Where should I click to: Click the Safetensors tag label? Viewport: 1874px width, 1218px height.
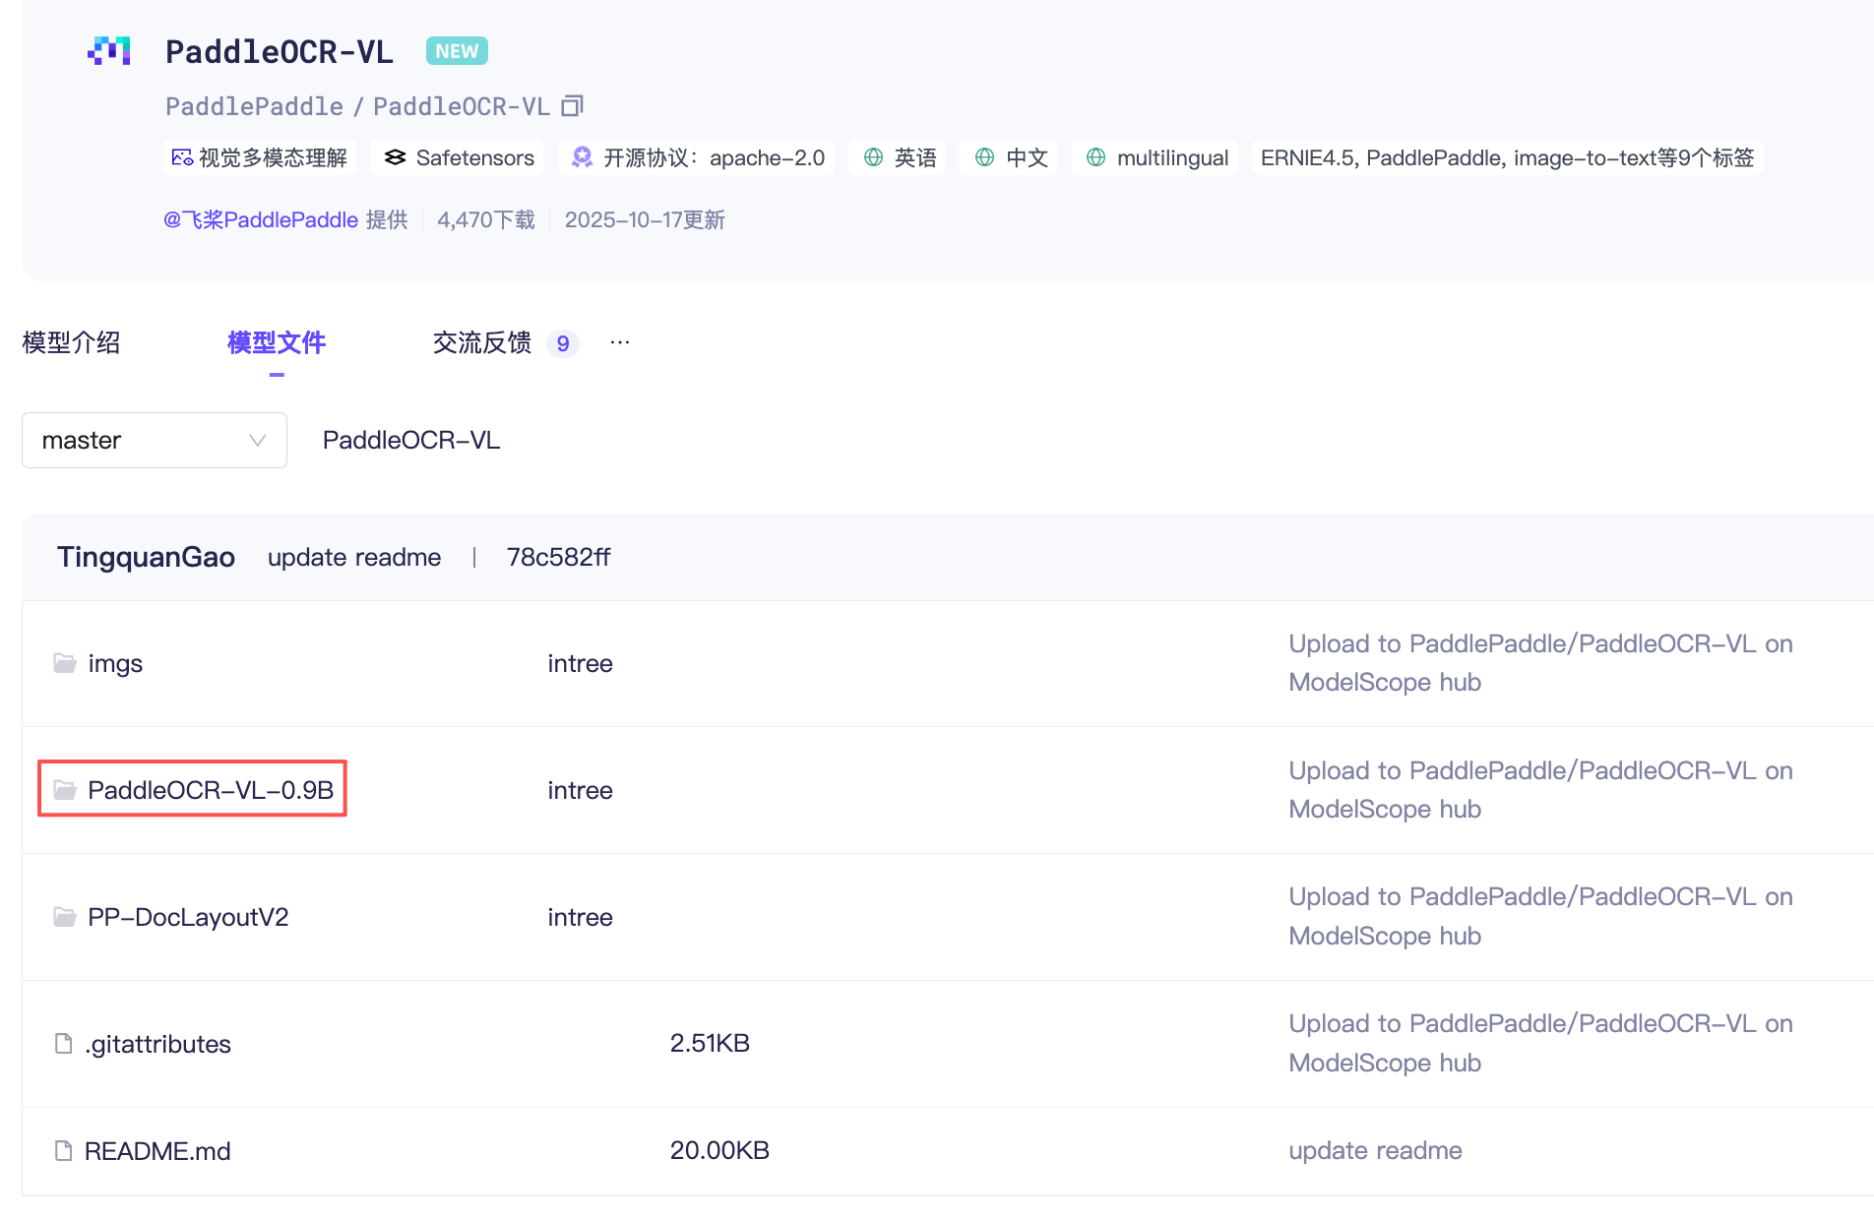click(475, 157)
